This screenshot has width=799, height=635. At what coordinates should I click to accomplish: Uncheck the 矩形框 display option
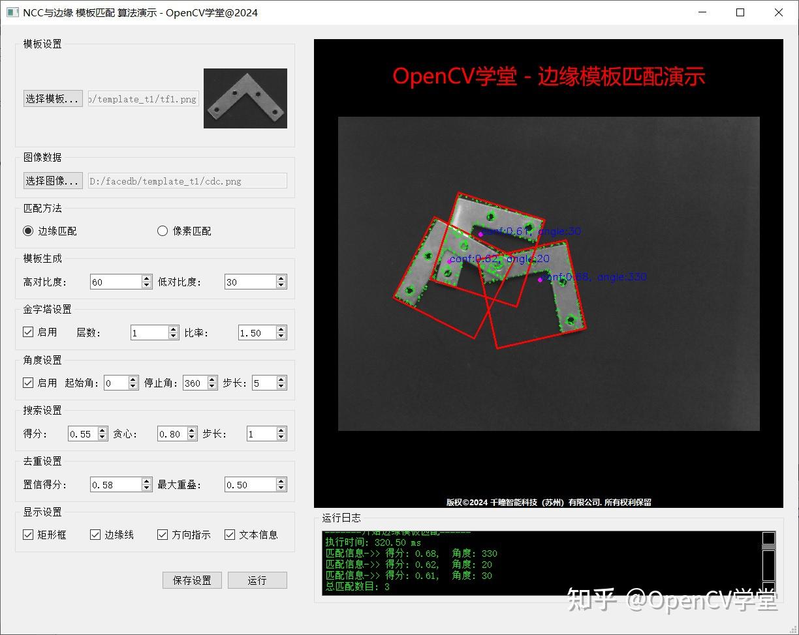click(27, 535)
